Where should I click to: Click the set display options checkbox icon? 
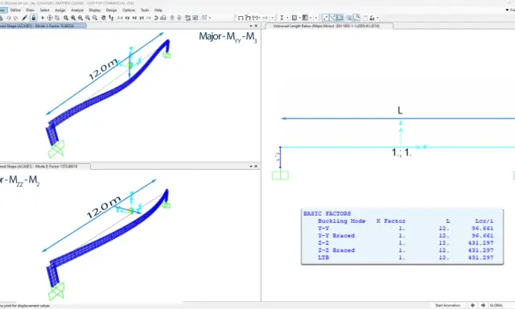pyautogui.click(x=196, y=18)
